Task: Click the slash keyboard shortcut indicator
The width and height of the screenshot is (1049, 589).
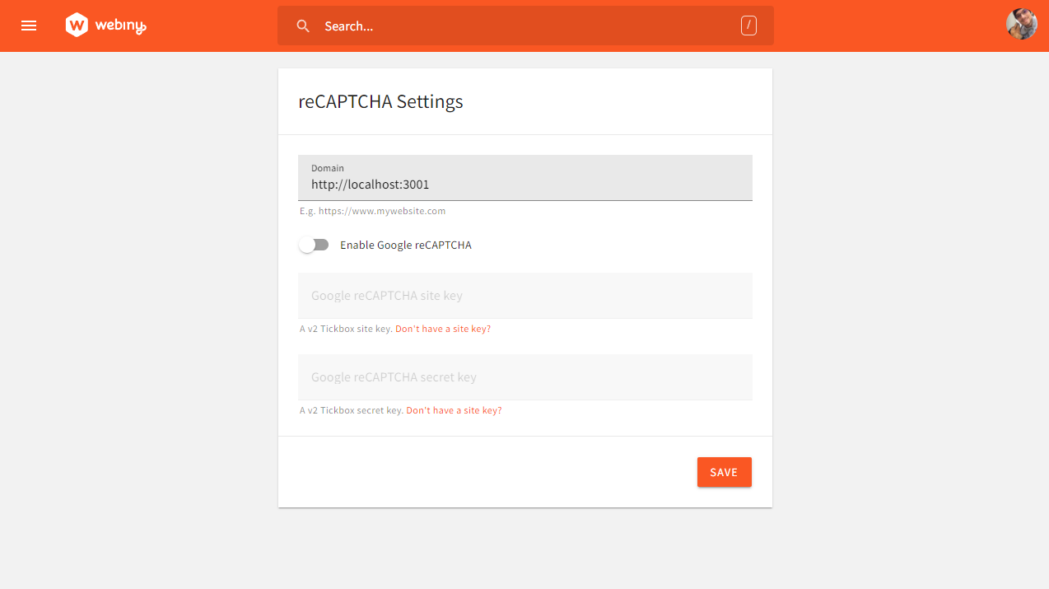Action: pos(748,26)
